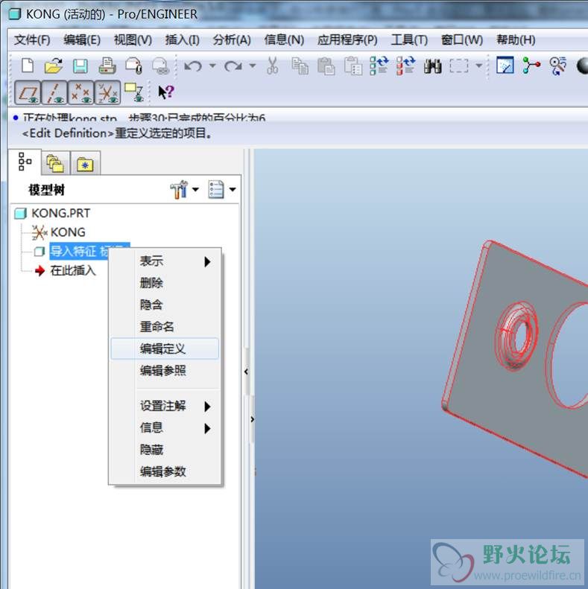Image resolution: width=588 pixels, height=589 pixels.
Task: Switch to the Folder Browser tab
Action: [55, 164]
